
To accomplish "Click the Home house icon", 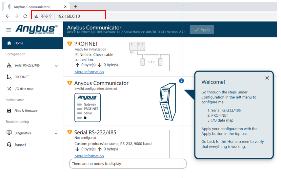I will [x=9, y=43].
